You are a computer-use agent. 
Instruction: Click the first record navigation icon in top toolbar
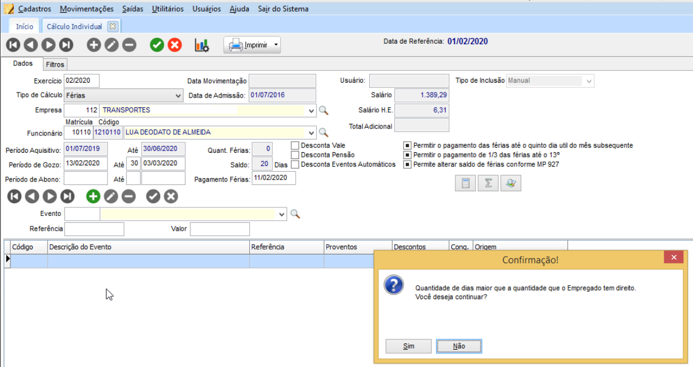13,45
